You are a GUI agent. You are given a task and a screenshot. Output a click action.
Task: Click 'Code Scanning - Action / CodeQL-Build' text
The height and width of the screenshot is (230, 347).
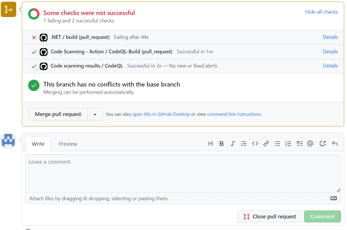[111, 52]
